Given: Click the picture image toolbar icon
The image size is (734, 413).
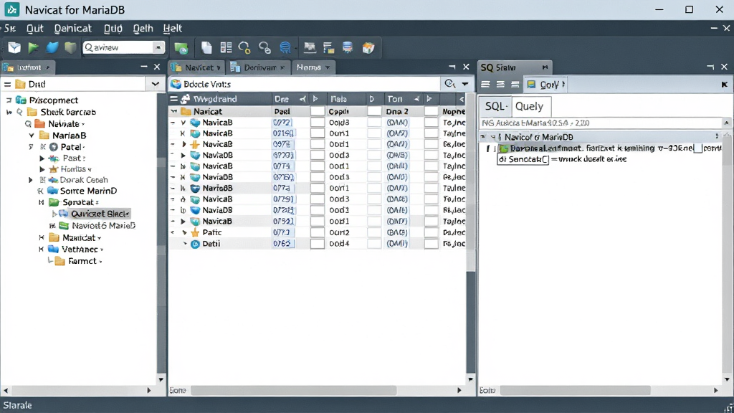Looking at the screenshot, I should (310, 47).
